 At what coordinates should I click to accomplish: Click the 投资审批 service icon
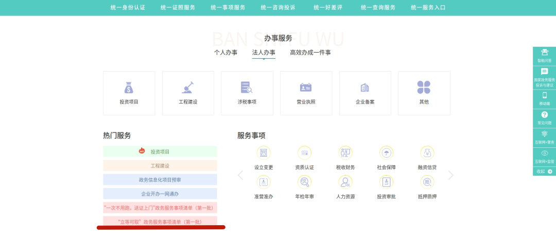(x=387, y=182)
